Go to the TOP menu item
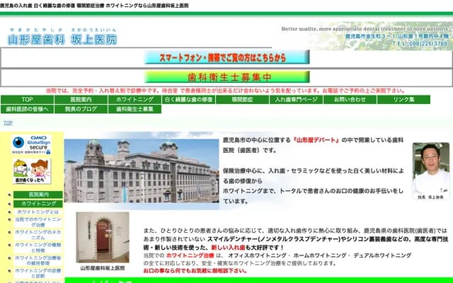453x283 pixels. coord(27,100)
